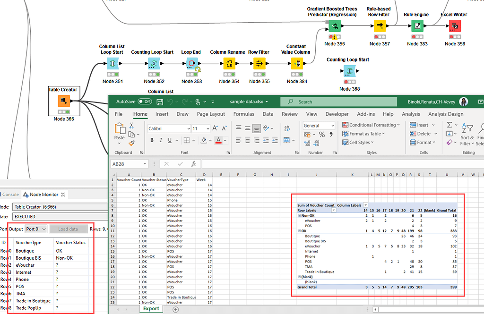Click the Loop End node 353

191,64
